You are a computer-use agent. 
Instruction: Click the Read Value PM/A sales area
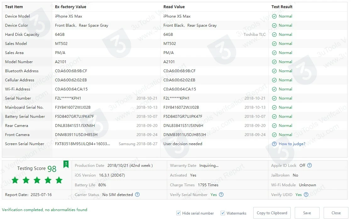pos(168,53)
